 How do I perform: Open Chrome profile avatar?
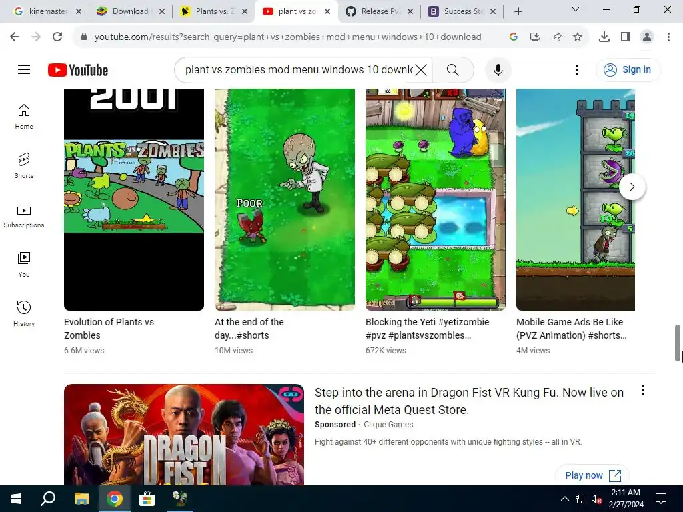tap(647, 37)
